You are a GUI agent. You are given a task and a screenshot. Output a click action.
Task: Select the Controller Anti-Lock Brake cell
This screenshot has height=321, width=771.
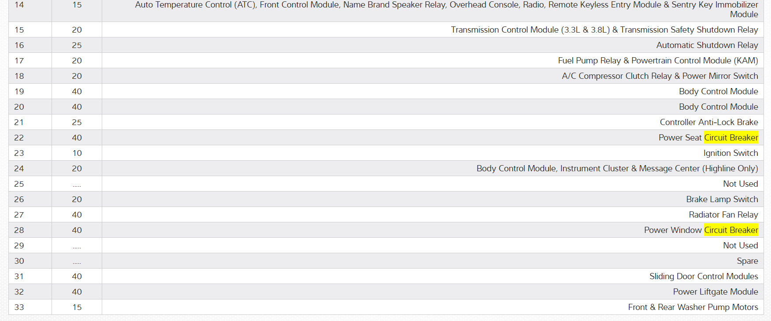pyautogui.click(x=708, y=122)
